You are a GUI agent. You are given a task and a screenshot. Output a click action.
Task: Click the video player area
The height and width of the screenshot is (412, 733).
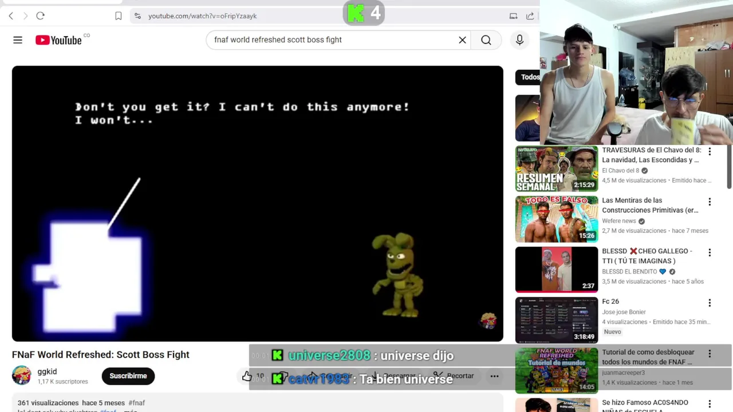(258, 204)
